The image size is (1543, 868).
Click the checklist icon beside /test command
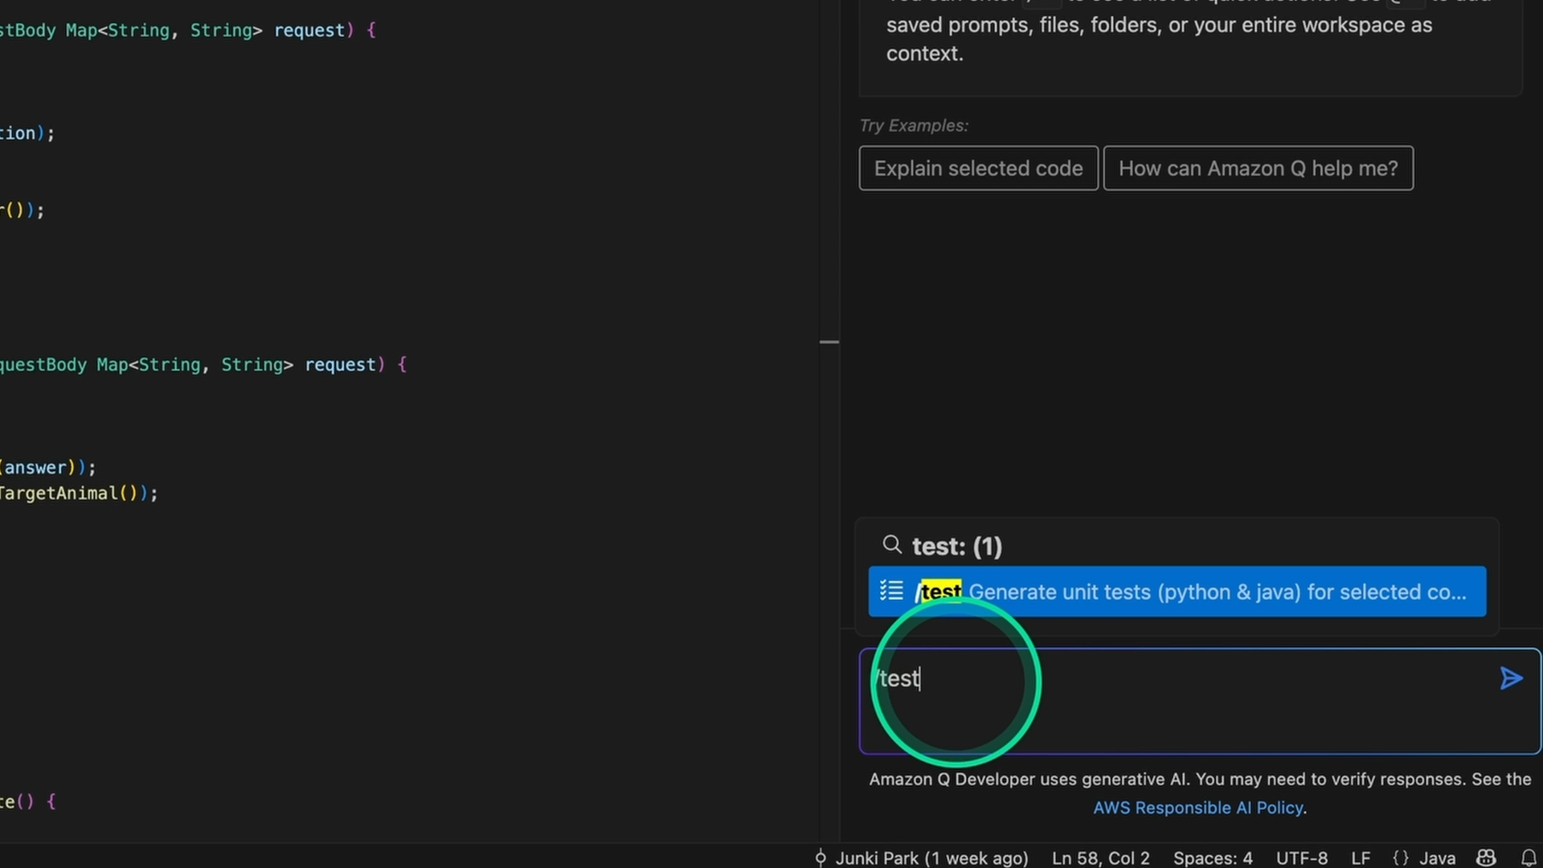[x=891, y=592]
